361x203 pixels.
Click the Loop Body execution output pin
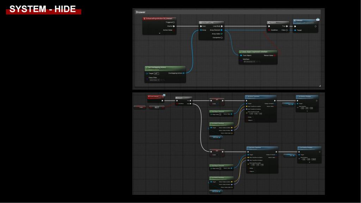tap(221, 26)
